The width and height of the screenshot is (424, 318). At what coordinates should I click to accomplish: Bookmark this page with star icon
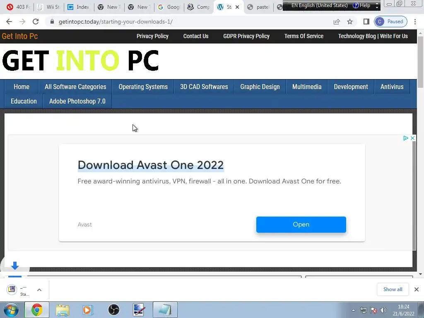pos(350,22)
